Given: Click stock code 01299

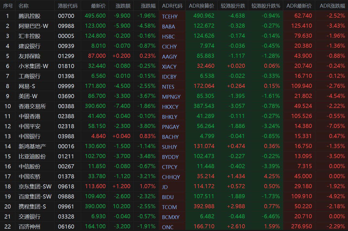Looking at the screenshot, I should tap(66, 56).
